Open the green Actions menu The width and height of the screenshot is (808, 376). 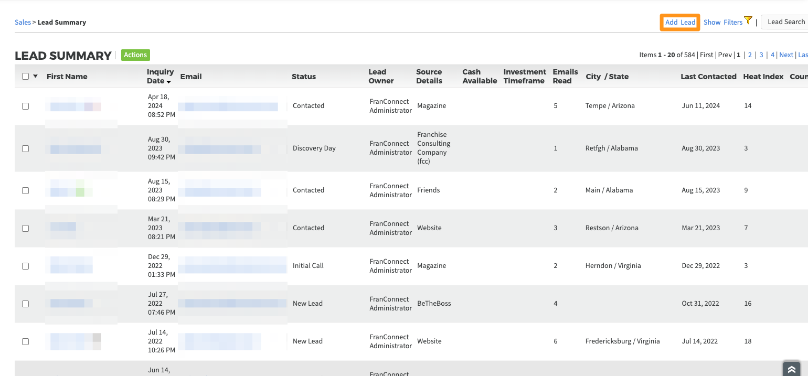click(135, 55)
